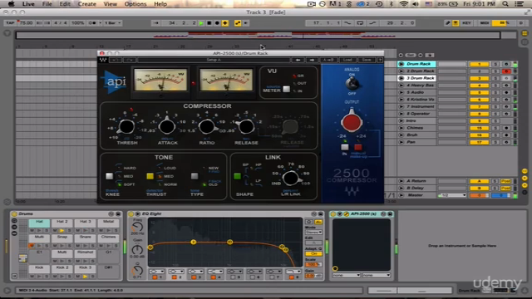Open the Edit menu

(65, 4)
